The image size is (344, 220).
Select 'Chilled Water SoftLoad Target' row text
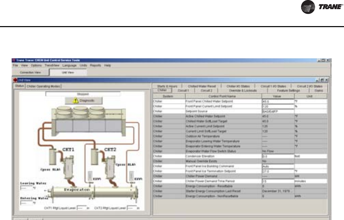pos(206,121)
